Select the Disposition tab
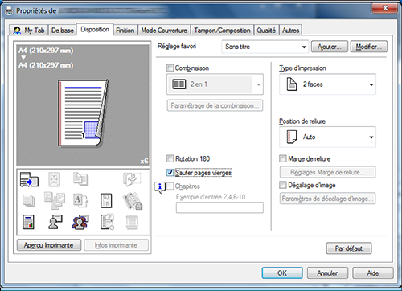 tap(95, 29)
